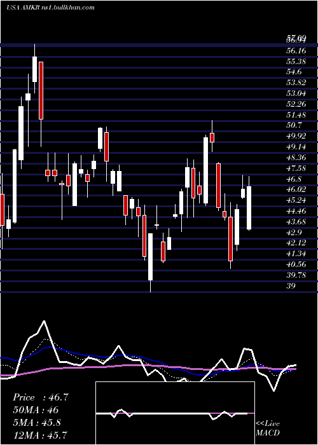This screenshot has height=445, width=318.
Task: Click the rightmost white candlestick
Action: pyautogui.click(x=249, y=208)
